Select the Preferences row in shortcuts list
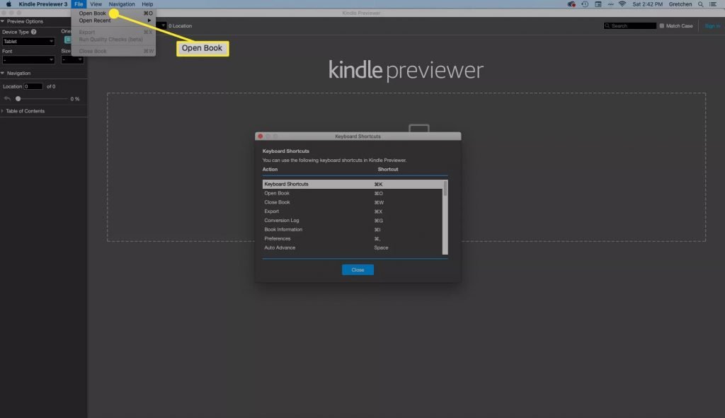 (353, 238)
